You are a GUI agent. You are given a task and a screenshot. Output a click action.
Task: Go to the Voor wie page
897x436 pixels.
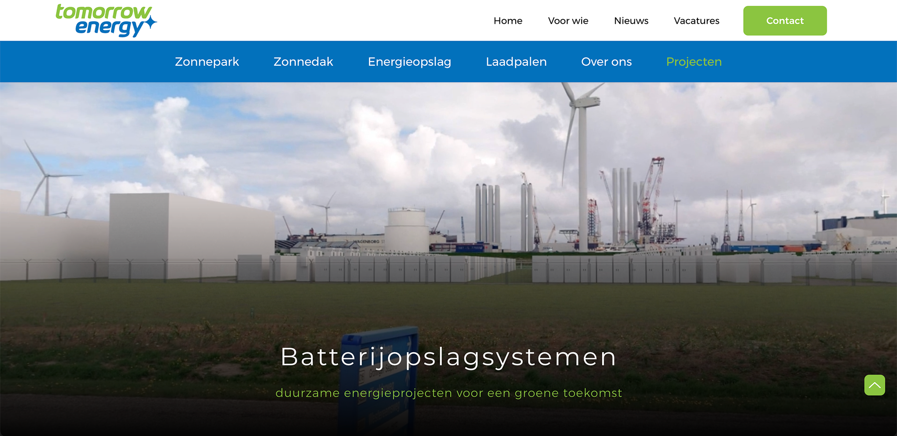pos(568,21)
